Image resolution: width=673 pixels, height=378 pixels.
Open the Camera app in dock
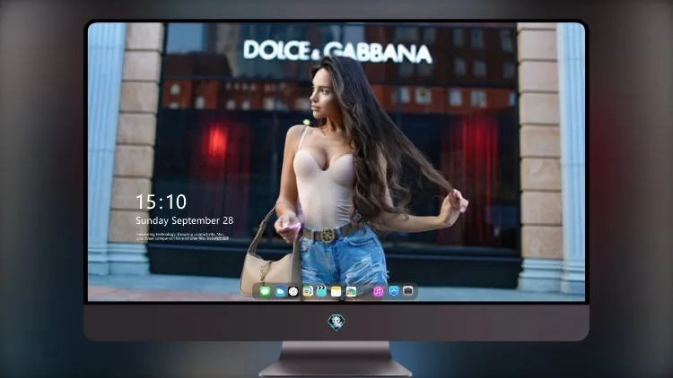click(408, 291)
